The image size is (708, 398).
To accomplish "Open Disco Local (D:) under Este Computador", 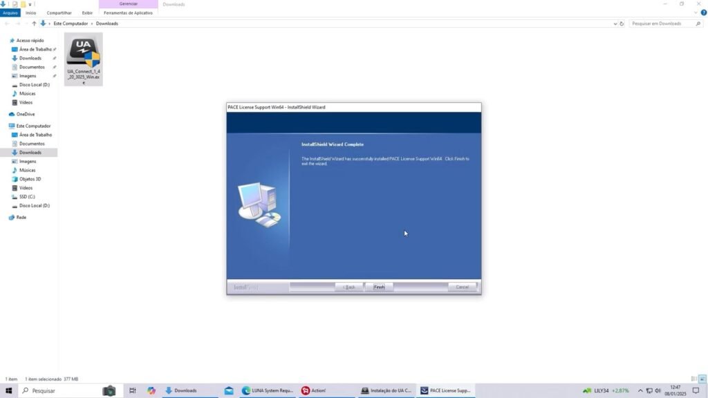I will 35,206.
